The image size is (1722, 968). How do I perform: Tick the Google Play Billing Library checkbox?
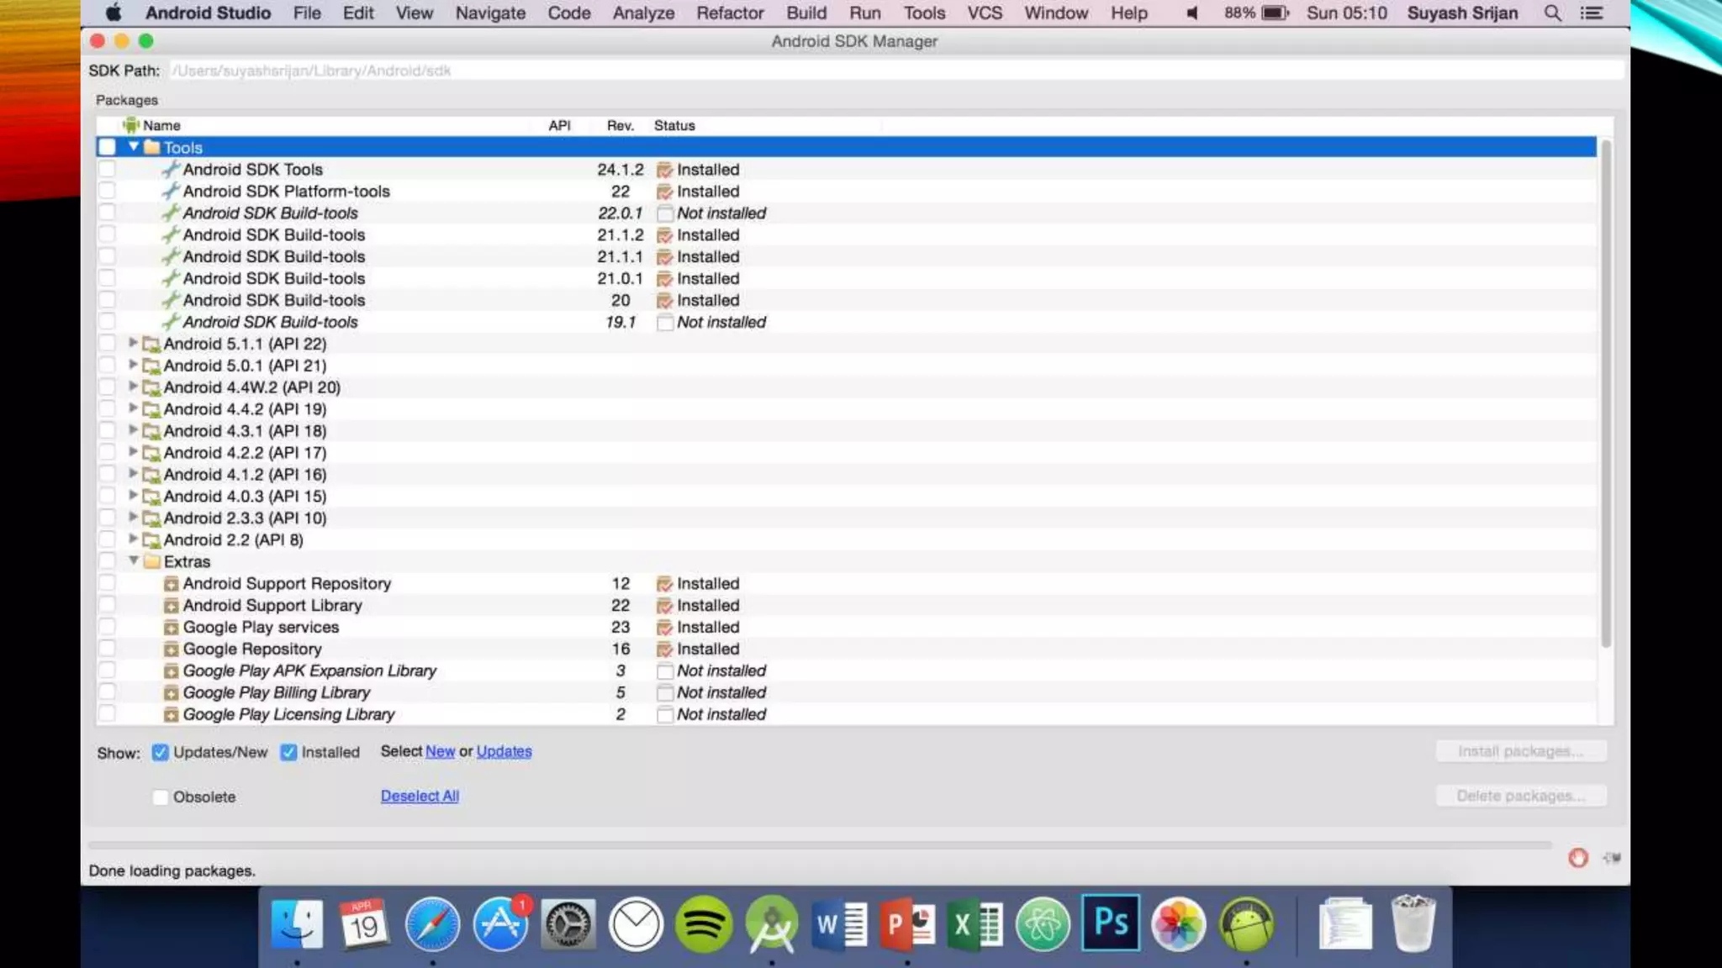click(107, 692)
